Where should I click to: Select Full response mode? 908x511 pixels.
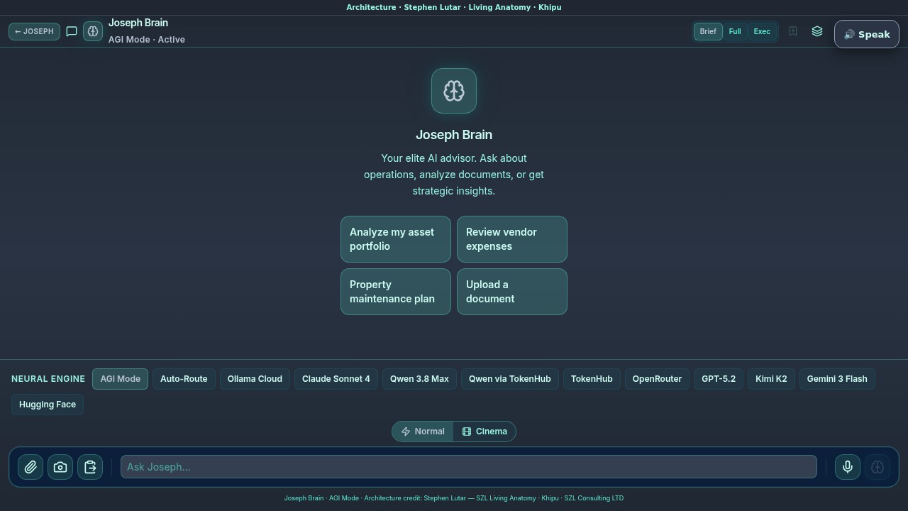[735, 31]
